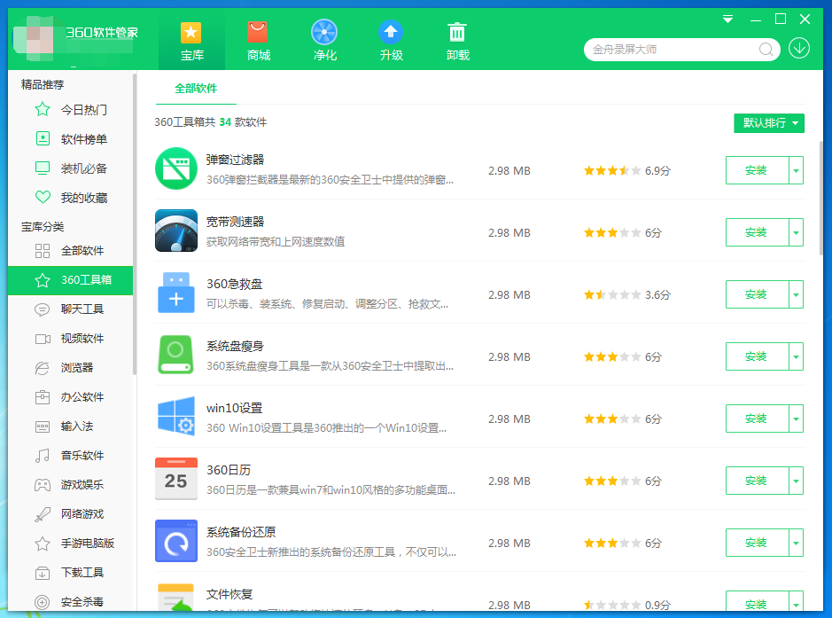Switch to the 全部软件 tab
This screenshot has width=832, height=618.
[x=196, y=89]
